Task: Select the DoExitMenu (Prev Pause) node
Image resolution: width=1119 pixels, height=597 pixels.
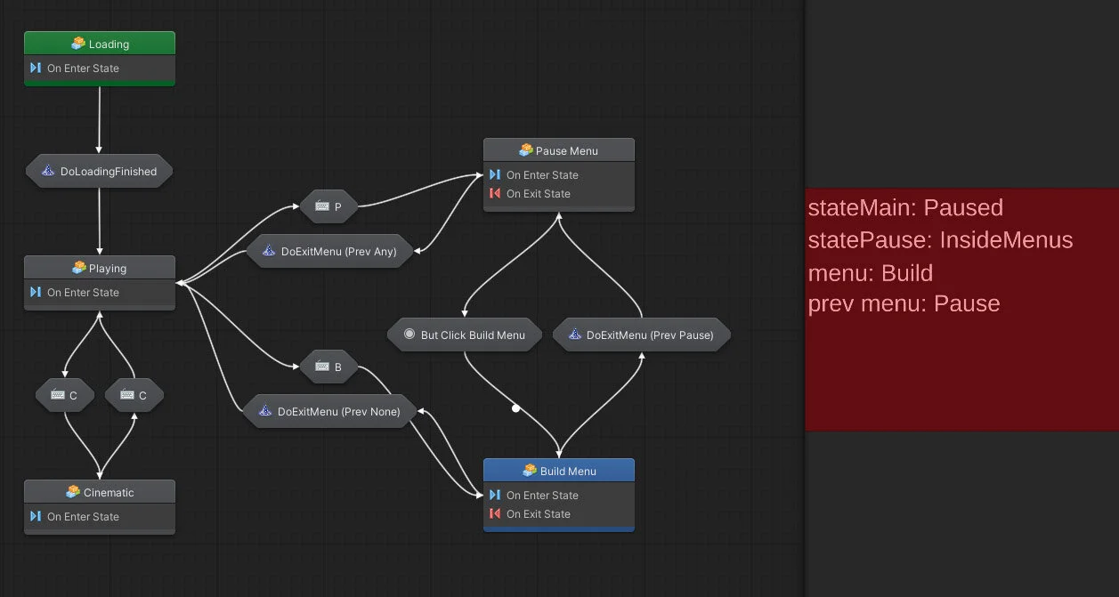Action: tap(641, 335)
